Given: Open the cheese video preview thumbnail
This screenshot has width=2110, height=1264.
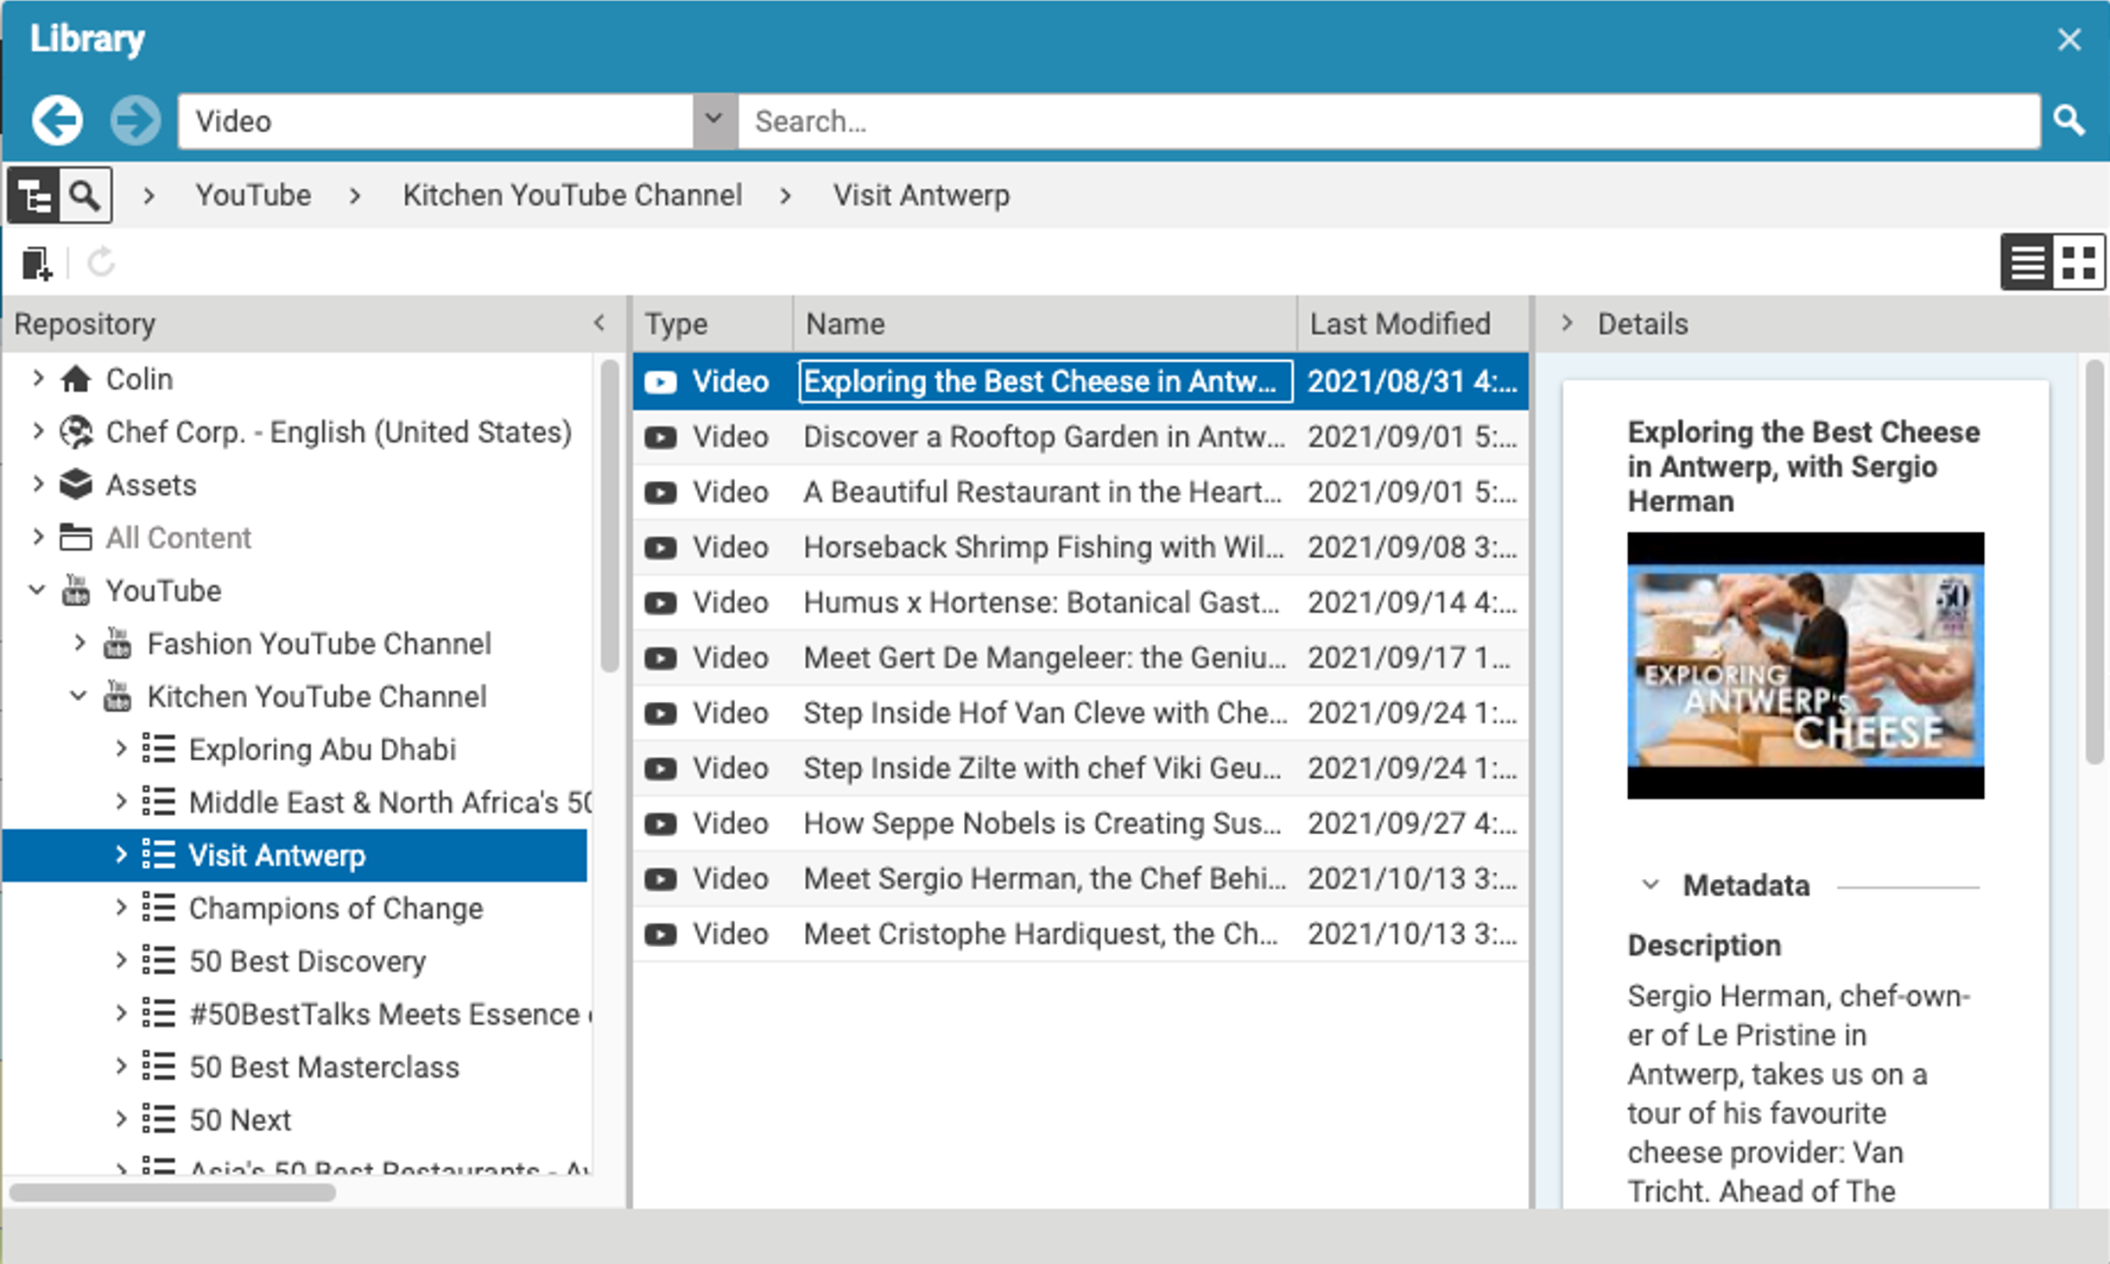Looking at the screenshot, I should click(1805, 665).
